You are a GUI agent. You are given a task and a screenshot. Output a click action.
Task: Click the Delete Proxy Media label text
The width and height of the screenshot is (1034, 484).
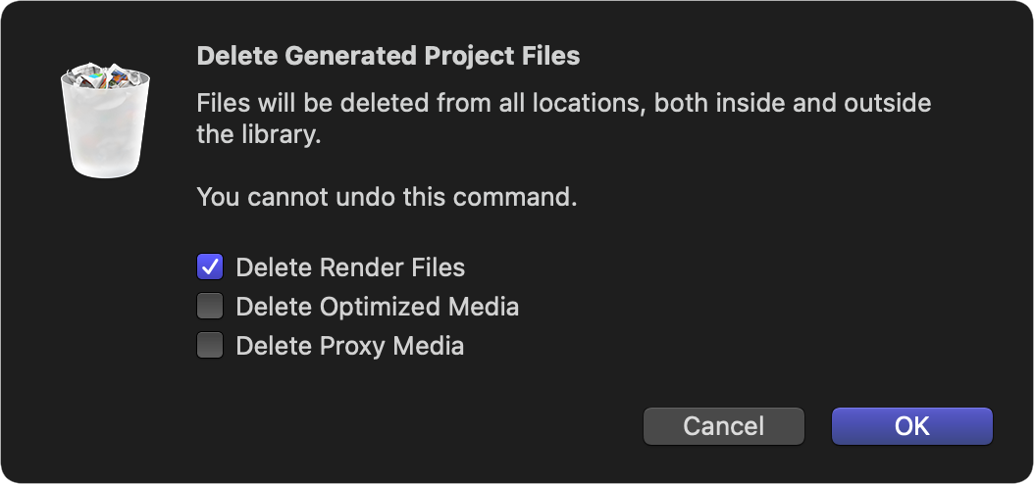[x=349, y=346]
